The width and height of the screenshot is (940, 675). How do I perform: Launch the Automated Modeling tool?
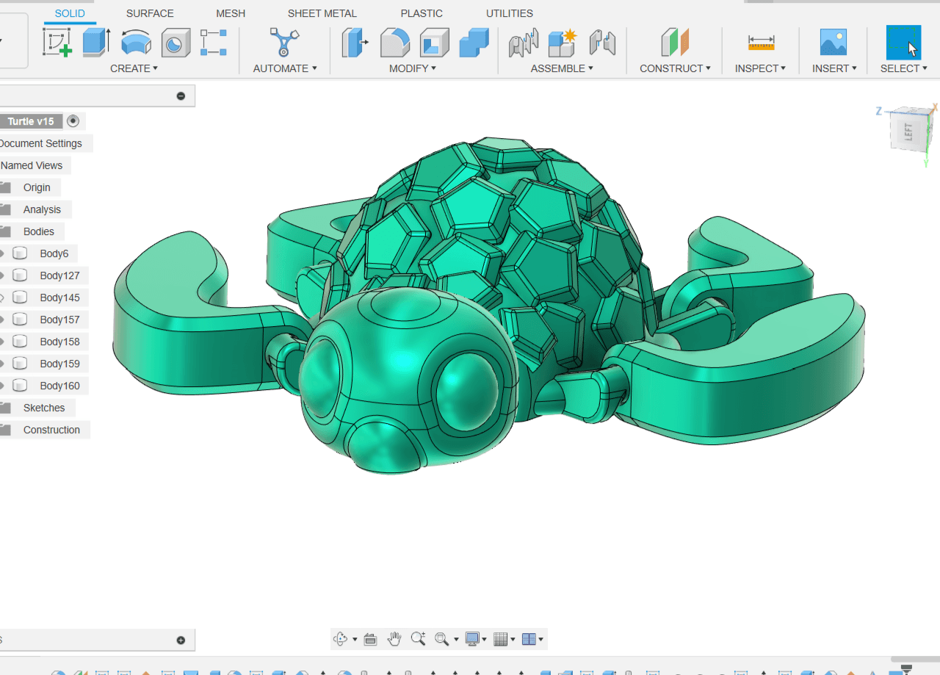point(284,43)
